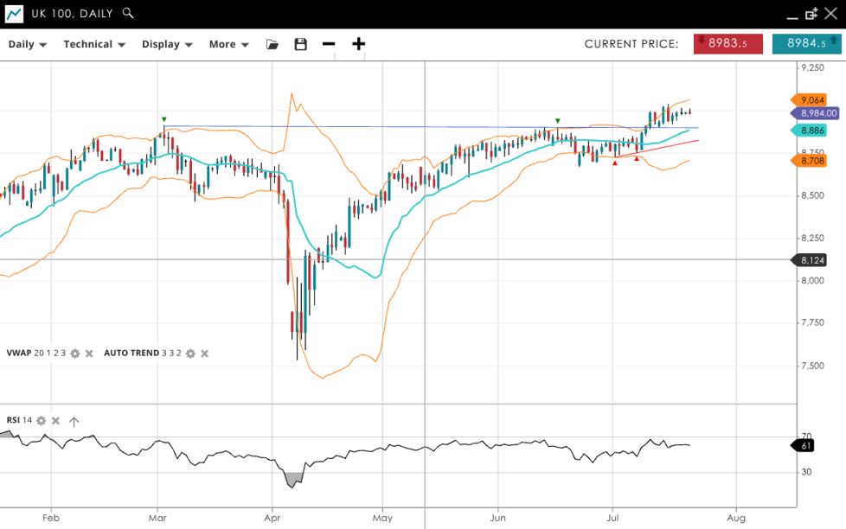Zoom out with the minus icon
846x529 pixels.
329,44
